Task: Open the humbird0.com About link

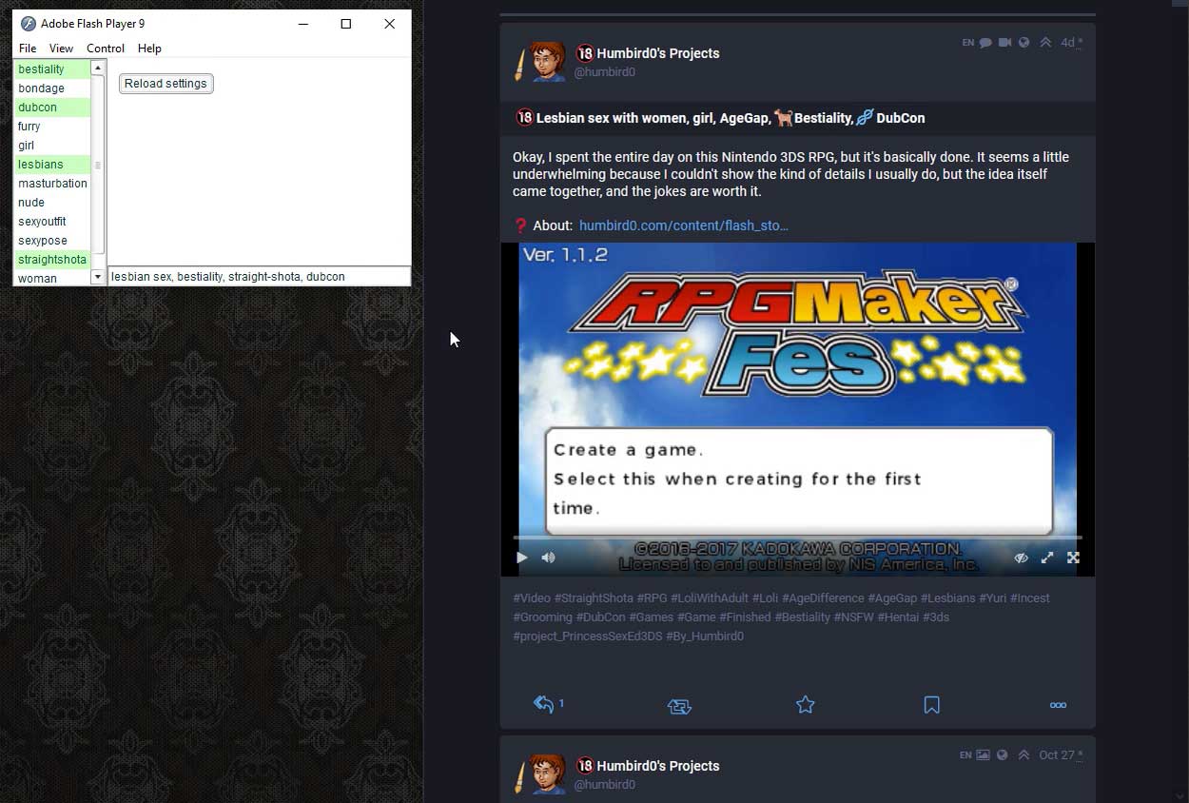Action: (x=683, y=225)
